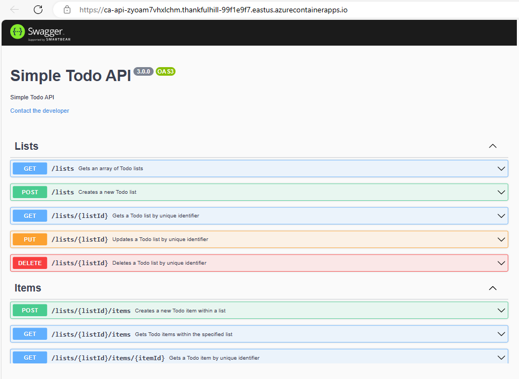Click 'Gets Todo items within the specified list'
The image size is (519, 379).
tap(184, 334)
